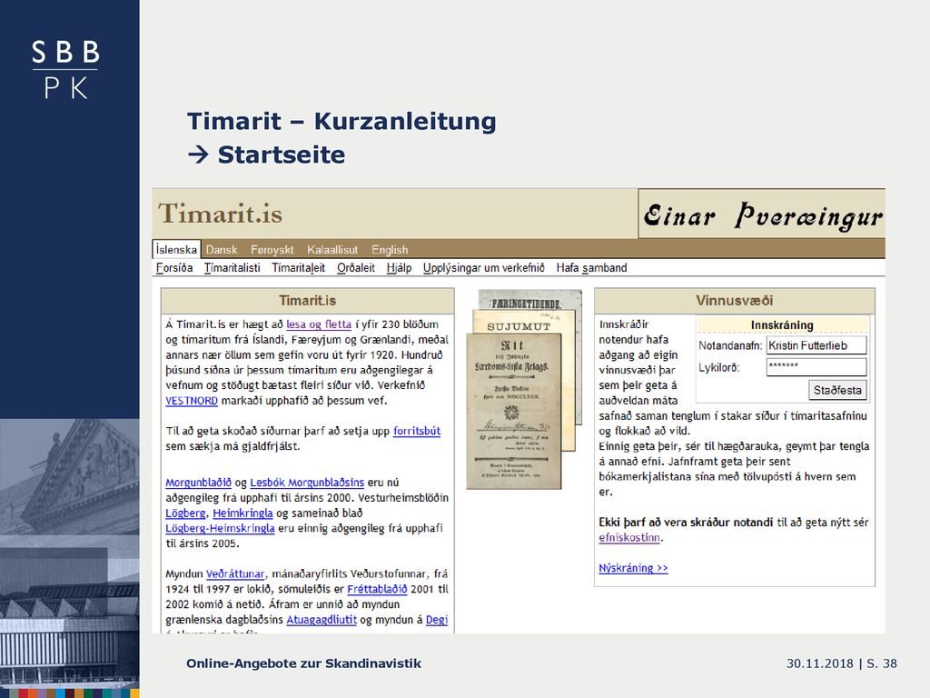The height and width of the screenshot is (698, 930).
Task: Open Hafa samband contact page
Action: (591, 268)
